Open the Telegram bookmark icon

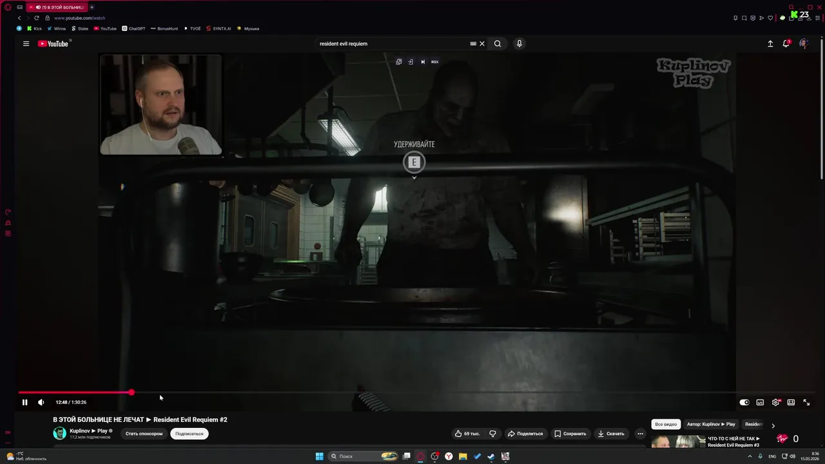[19, 28]
